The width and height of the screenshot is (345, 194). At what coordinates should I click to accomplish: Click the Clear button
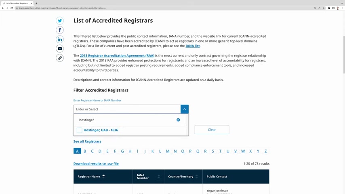[x=212, y=130]
